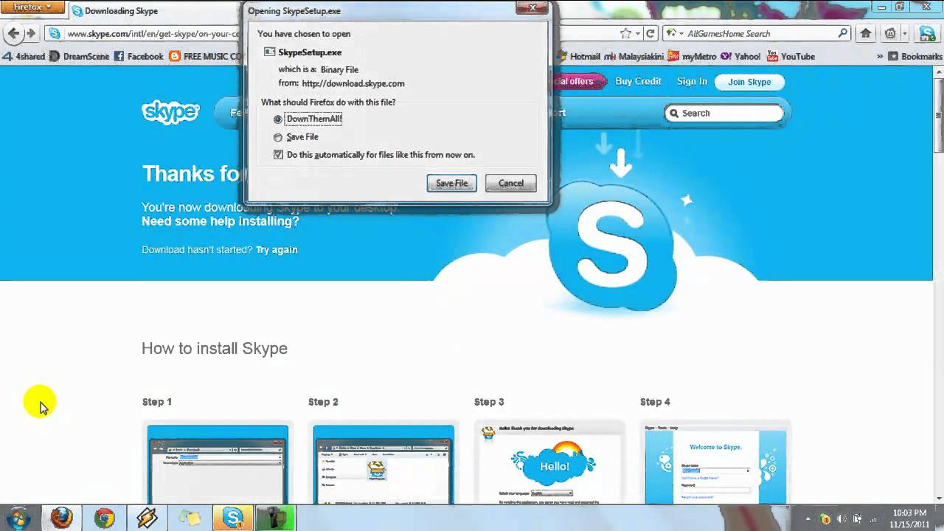
Task: Open the 4shared bookmark
Action: [24, 56]
